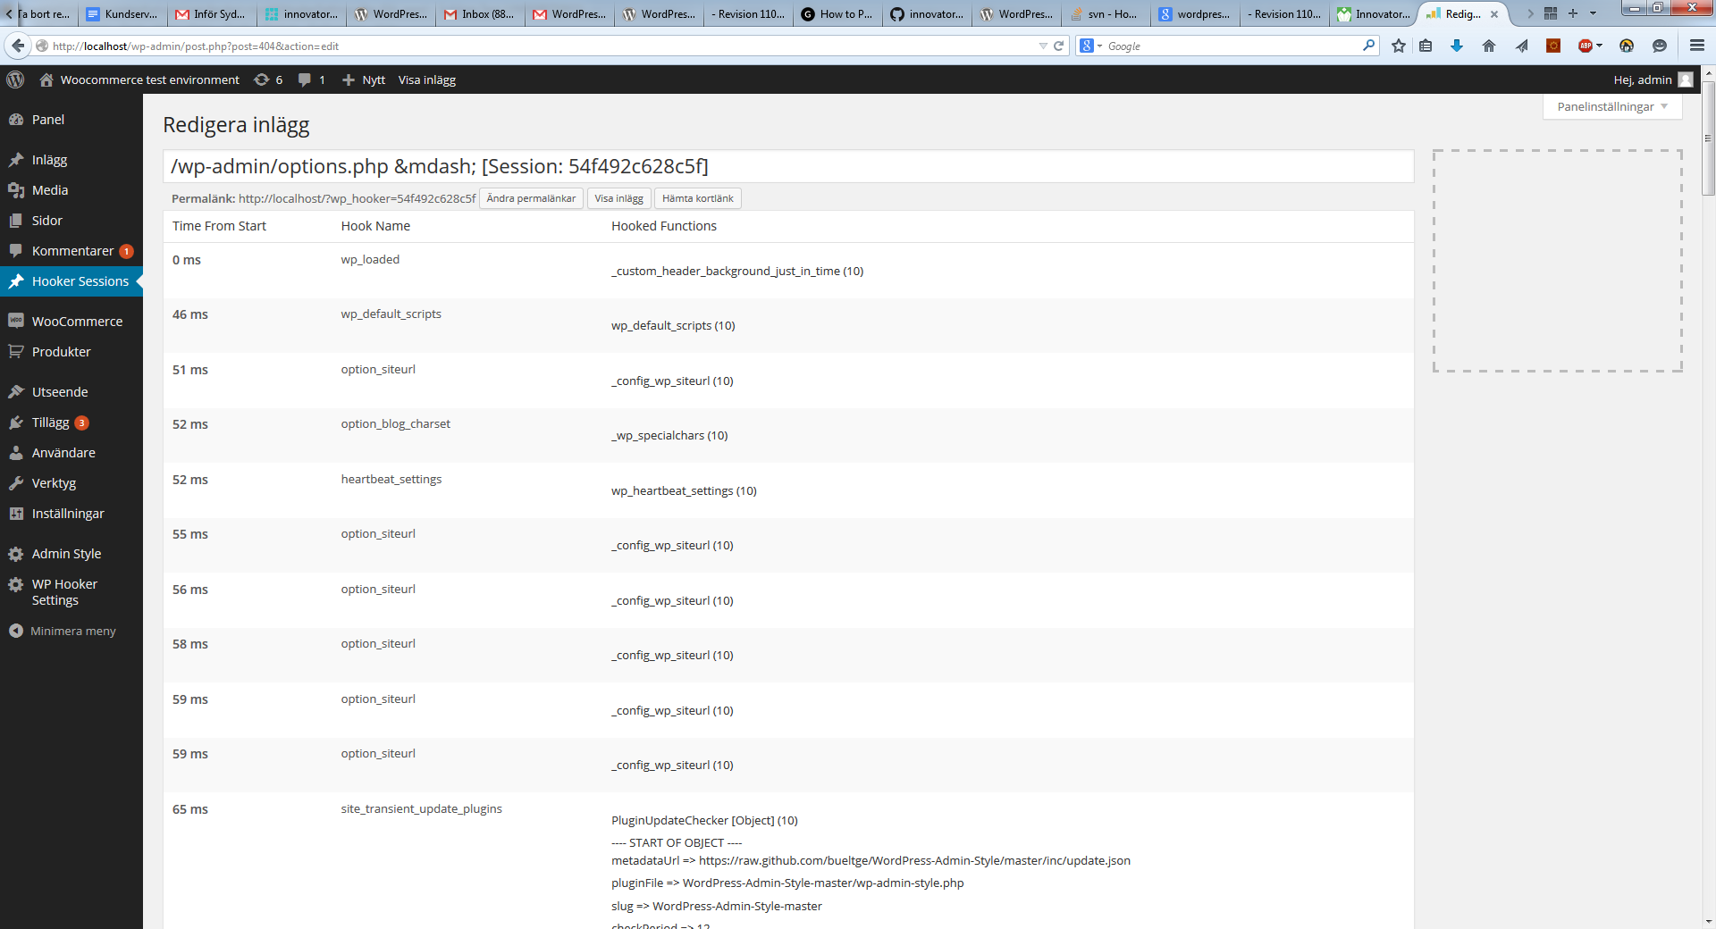The height and width of the screenshot is (929, 1716).
Task: Reload the page with the refresh icon
Action: point(1059,46)
